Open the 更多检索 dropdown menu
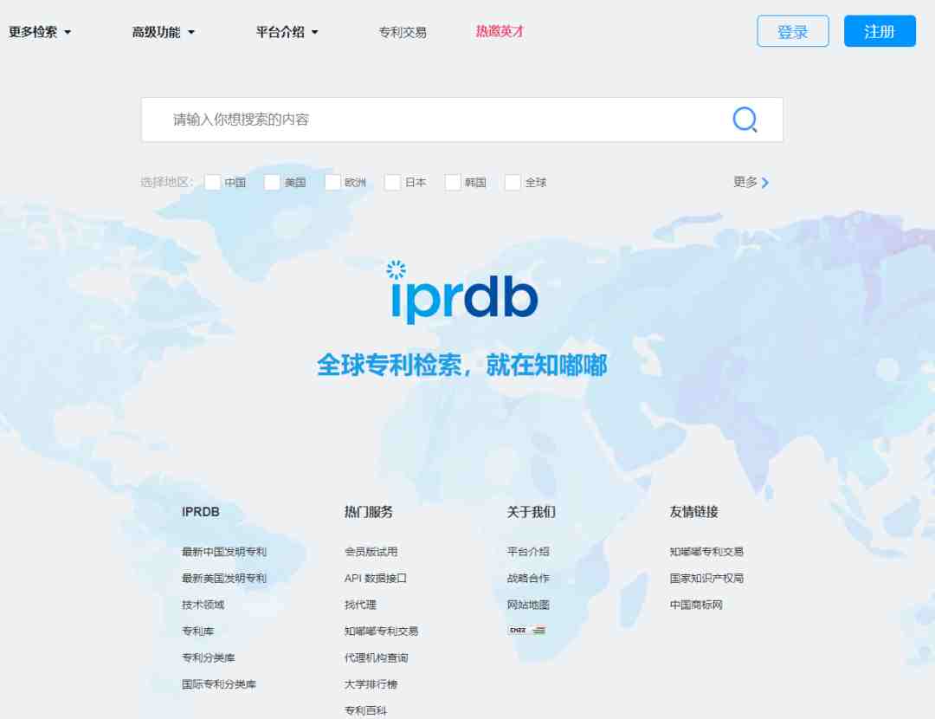 [x=40, y=32]
